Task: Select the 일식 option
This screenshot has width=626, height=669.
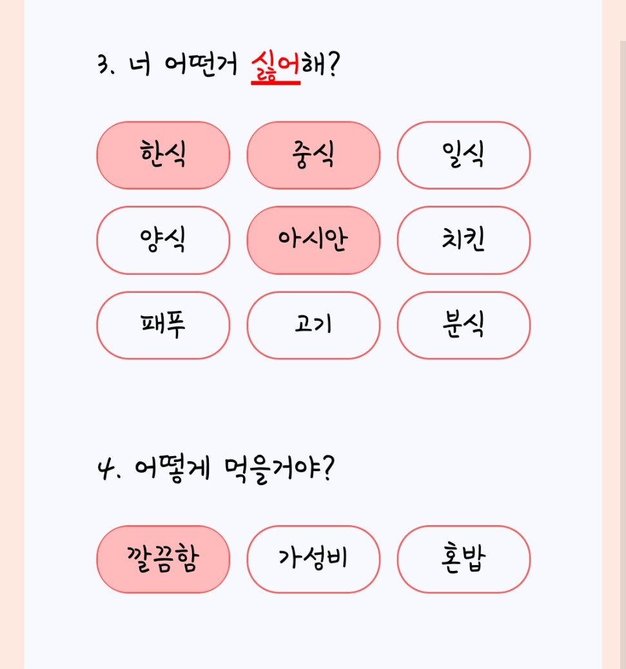Action: coord(464,155)
